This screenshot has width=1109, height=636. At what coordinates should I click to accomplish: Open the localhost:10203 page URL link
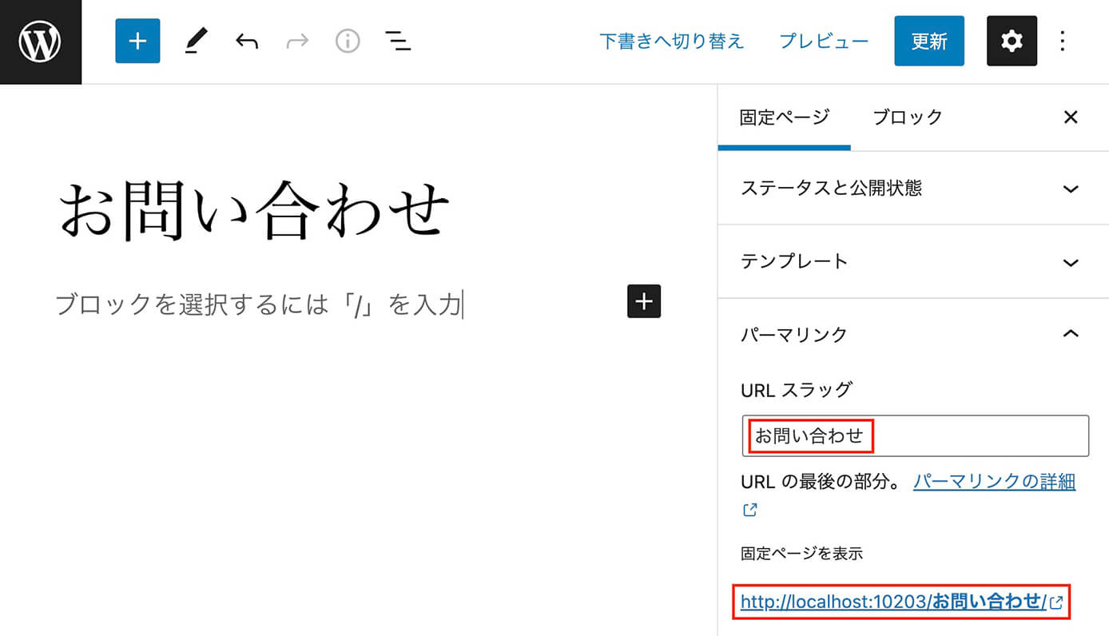(x=901, y=602)
